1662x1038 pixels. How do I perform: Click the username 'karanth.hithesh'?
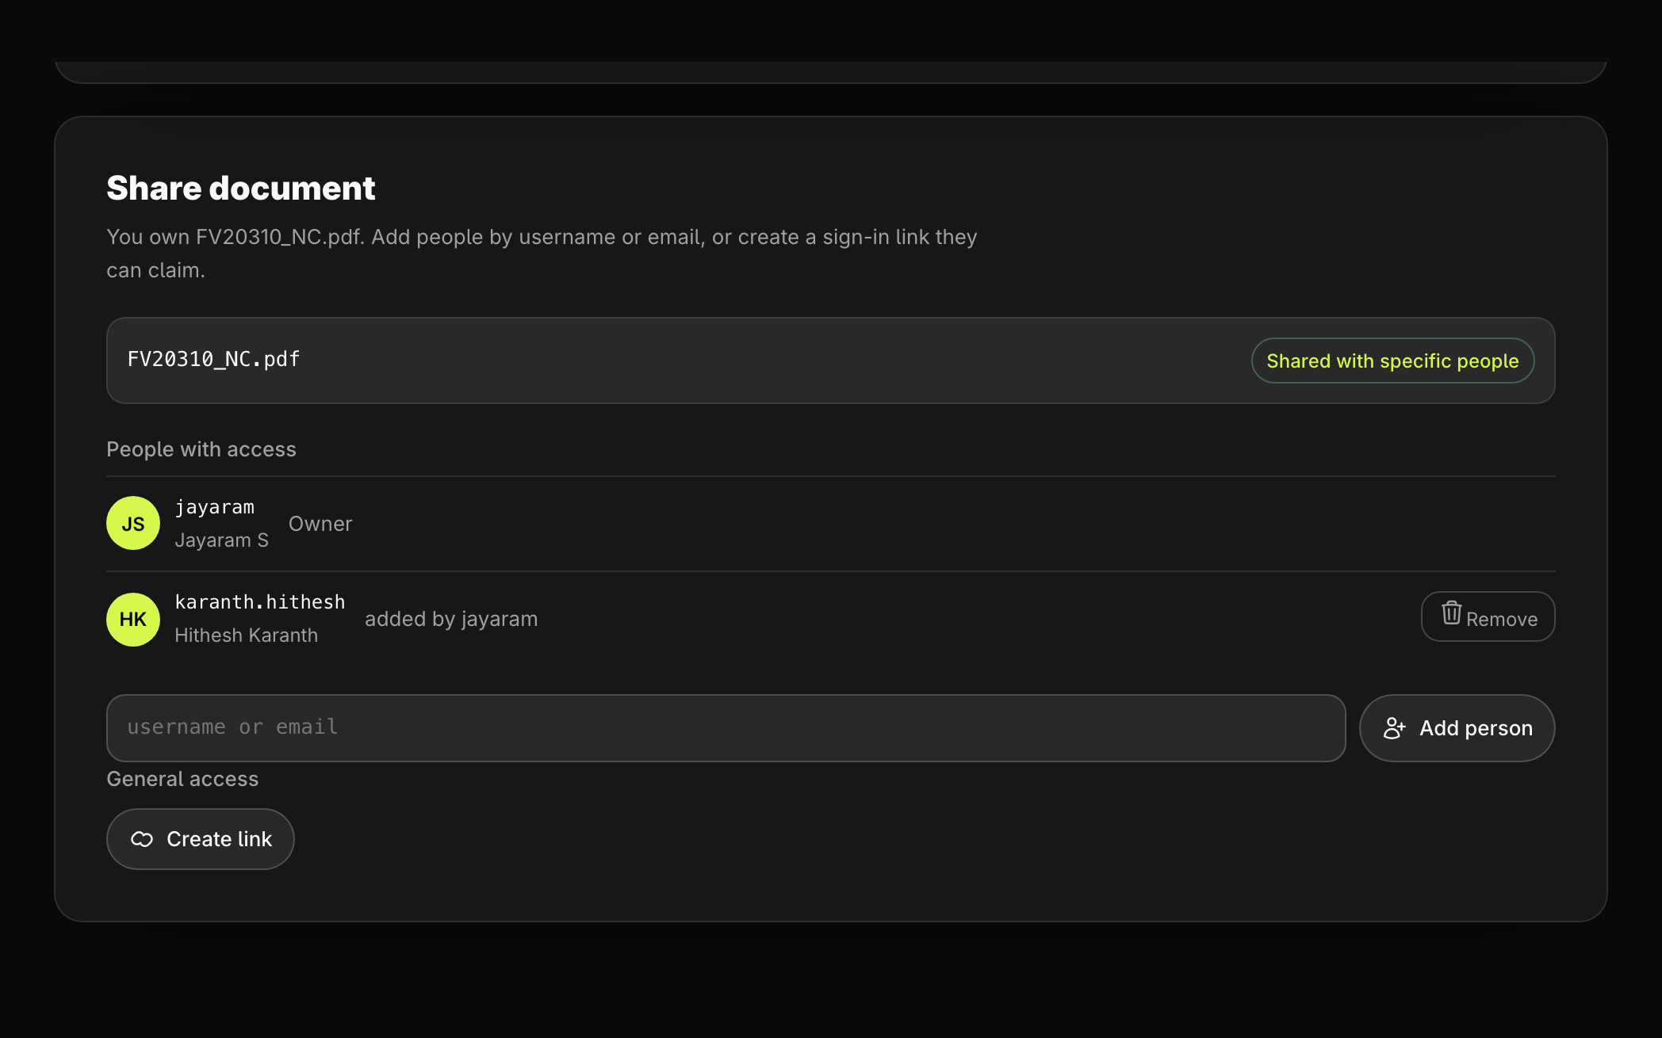pos(260,602)
